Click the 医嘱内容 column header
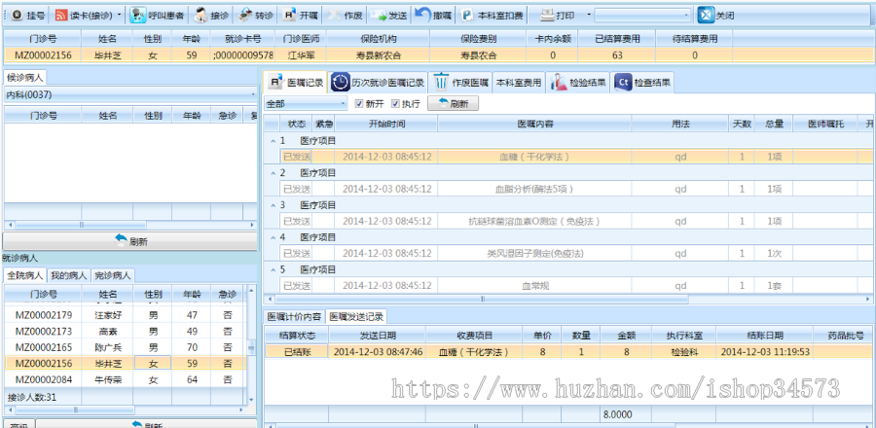This screenshot has width=876, height=428. tap(535, 124)
